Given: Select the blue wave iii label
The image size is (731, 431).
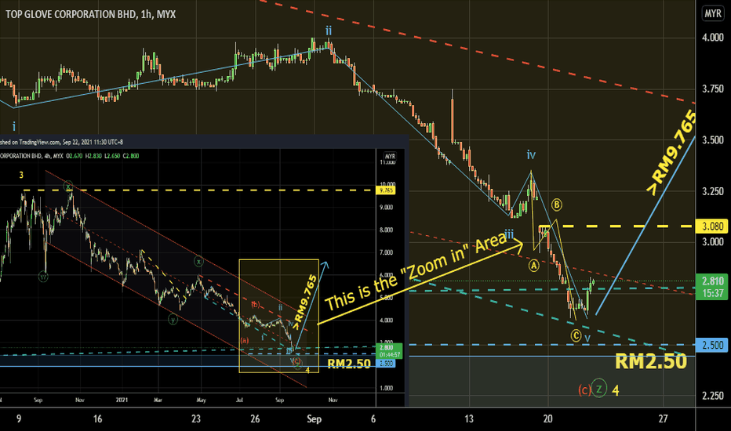Looking at the screenshot, I should [x=509, y=234].
